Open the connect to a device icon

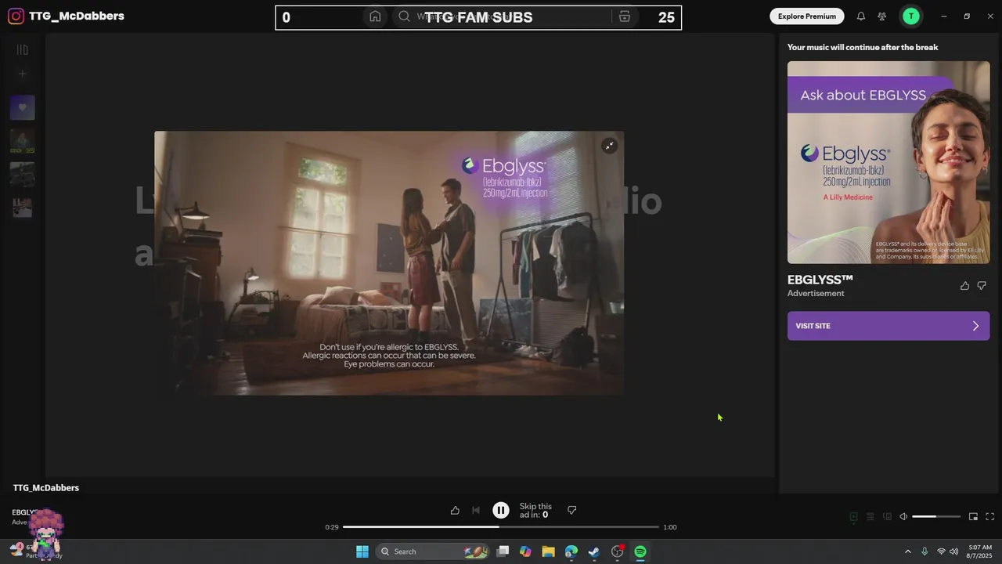coord(887,517)
